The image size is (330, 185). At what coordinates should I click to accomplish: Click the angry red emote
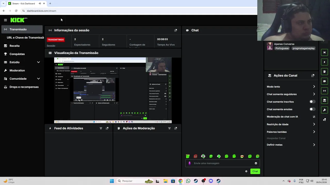(x=195, y=156)
